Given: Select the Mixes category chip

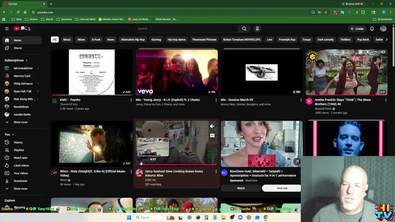Looking at the screenshot, I should (81, 39).
